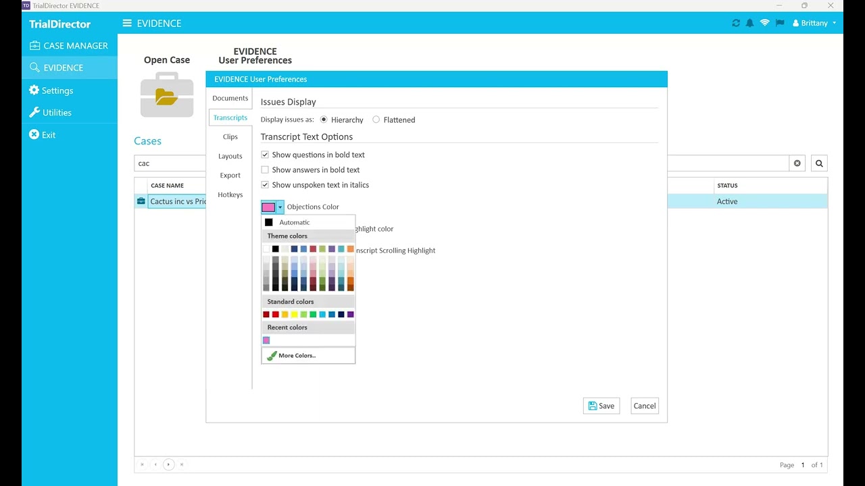The image size is (865, 486).
Task: Pick purple in Standard colors
Action: [x=350, y=315]
